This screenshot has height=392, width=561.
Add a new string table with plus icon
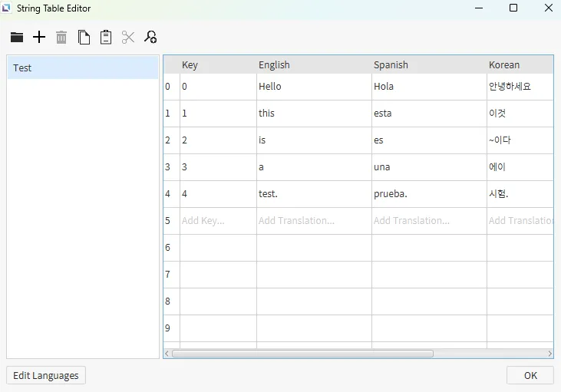click(x=39, y=37)
